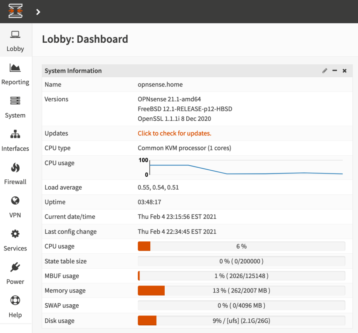
Task: Open the Help section
Action: pyautogui.click(x=15, y=307)
